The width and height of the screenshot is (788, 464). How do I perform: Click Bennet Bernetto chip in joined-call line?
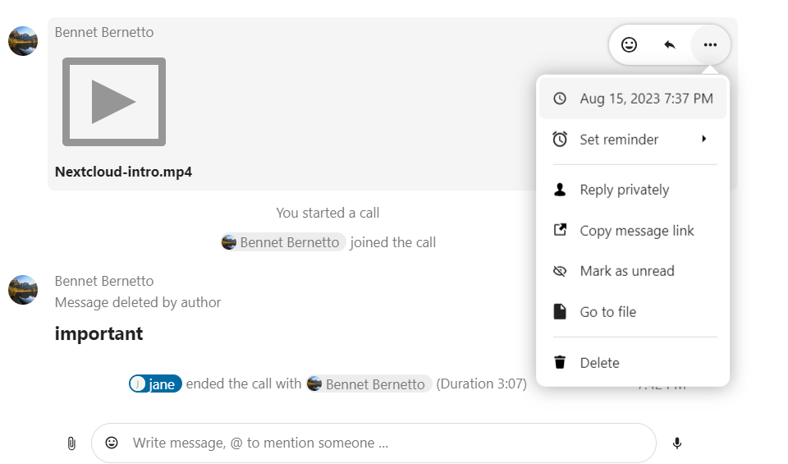(283, 242)
